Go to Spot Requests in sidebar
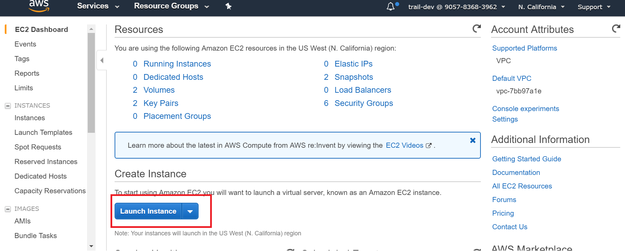This screenshot has width=625, height=252. pyautogui.click(x=38, y=147)
